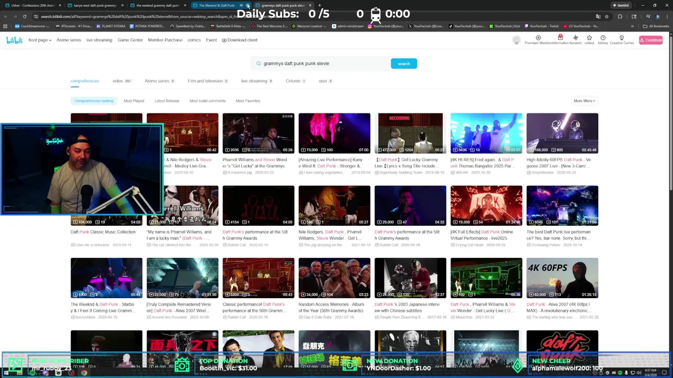Screen dimensions: 673x378
Task: Switch to Anime series results tab
Action: click(159, 81)
